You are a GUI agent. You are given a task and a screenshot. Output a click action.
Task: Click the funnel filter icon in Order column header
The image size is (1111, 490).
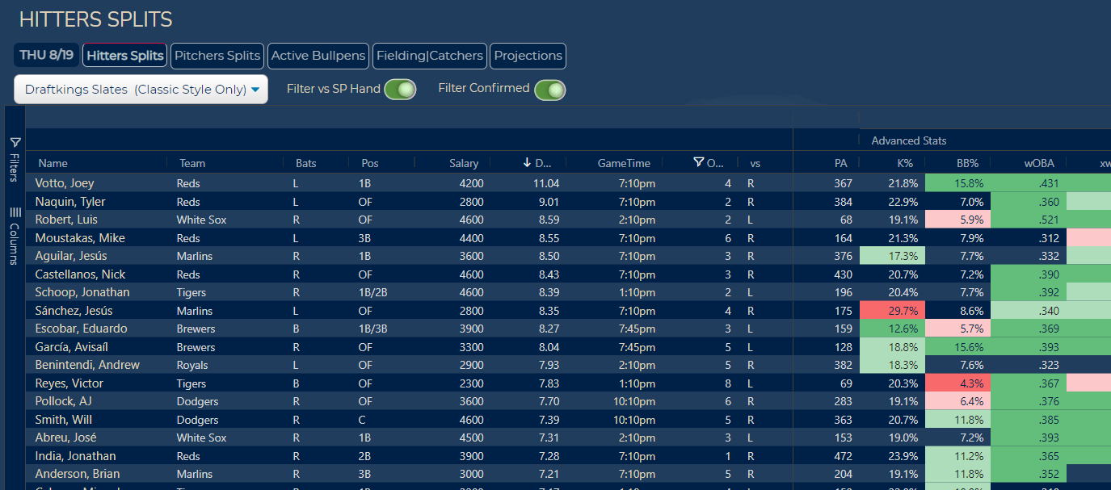[x=698, y=162]
